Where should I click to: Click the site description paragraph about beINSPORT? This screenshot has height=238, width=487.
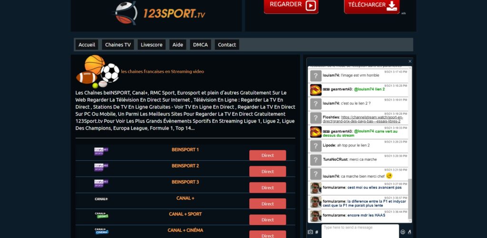[185, 110]
